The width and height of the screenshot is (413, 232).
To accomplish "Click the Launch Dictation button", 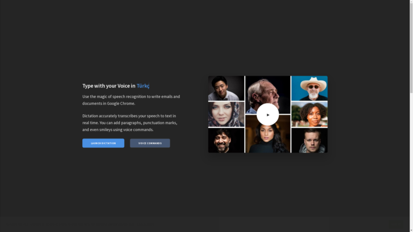I will click(103, 143).
